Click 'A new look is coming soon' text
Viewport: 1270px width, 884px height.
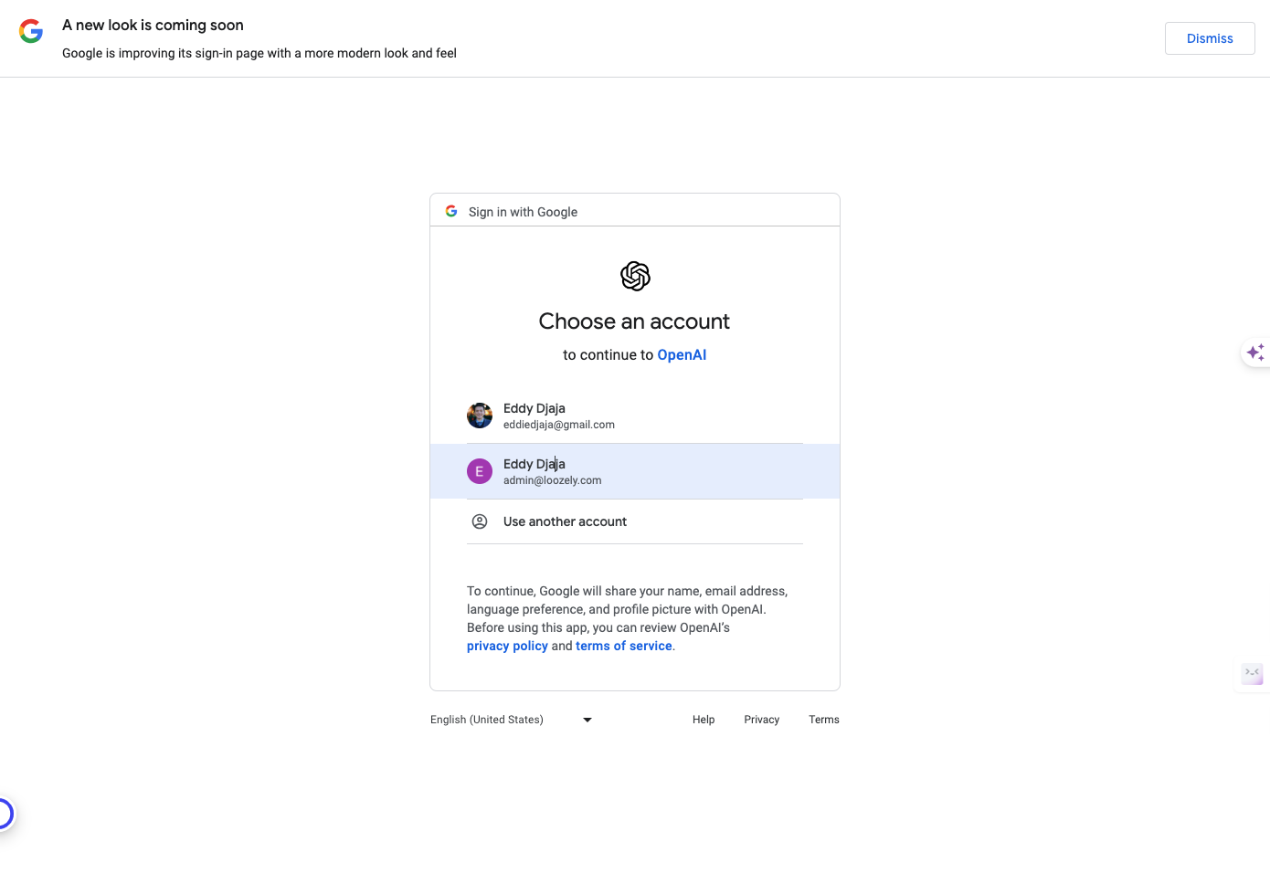(x=153, y=25)
